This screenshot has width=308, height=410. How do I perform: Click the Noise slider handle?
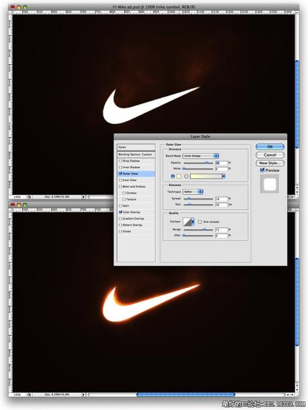click(184, 169)
